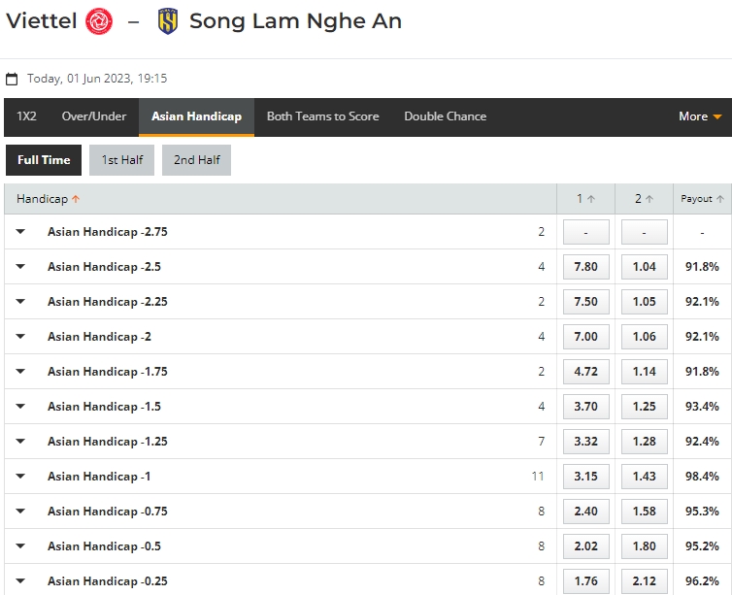
Task: Expand Asian Handicap -2.75 row
Action: pos(20,231)
